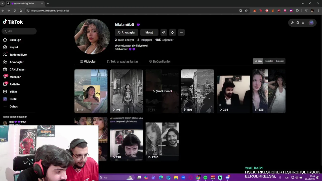Open Spotify from the taskbar

click(x=205, y=178)
